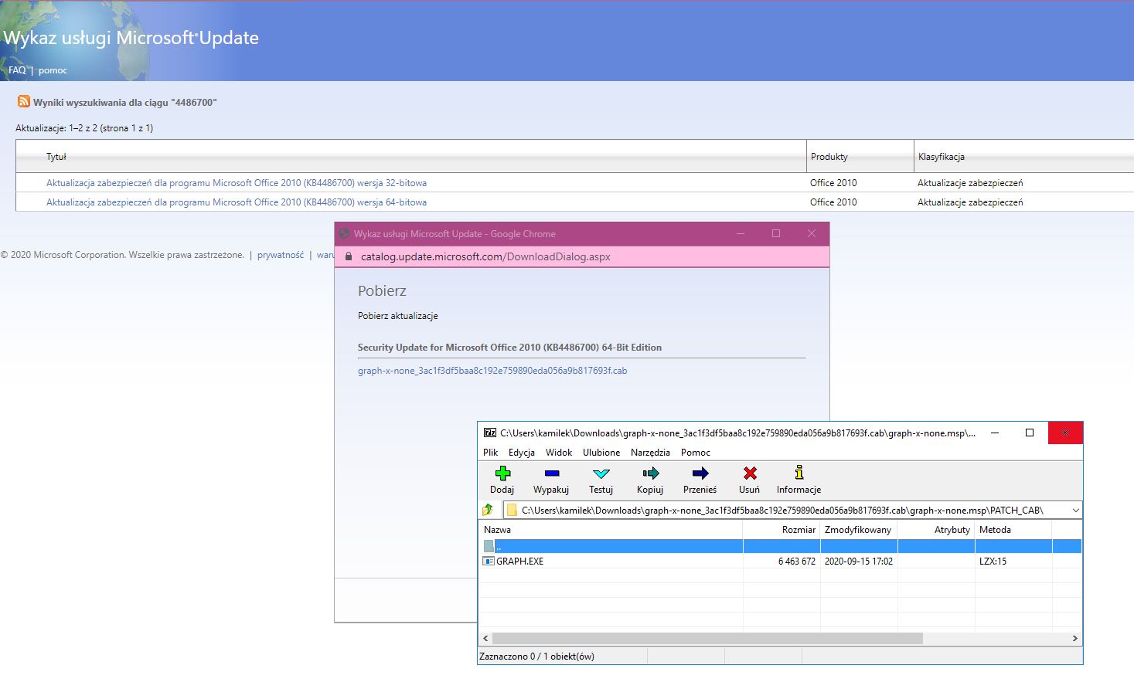Image resolution: width=1134 pixels, height=682 pixels.
Task: Click the horizontal scrollbar in 7-Zip
Action: 707,639
